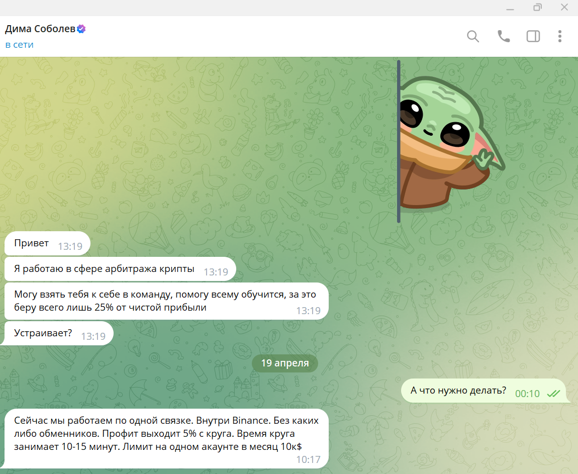Click the 'в сети' online status
Viewport: 578px width, 474px height.
pyautogui.click(x=19, y=45)
